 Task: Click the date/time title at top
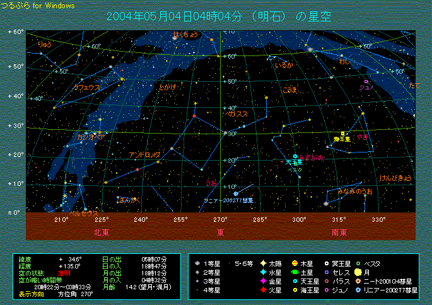[x=220, y=16]
